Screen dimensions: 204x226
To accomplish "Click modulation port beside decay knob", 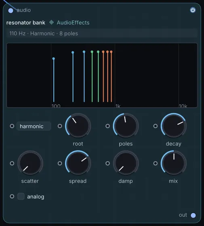I will (156, 126).
